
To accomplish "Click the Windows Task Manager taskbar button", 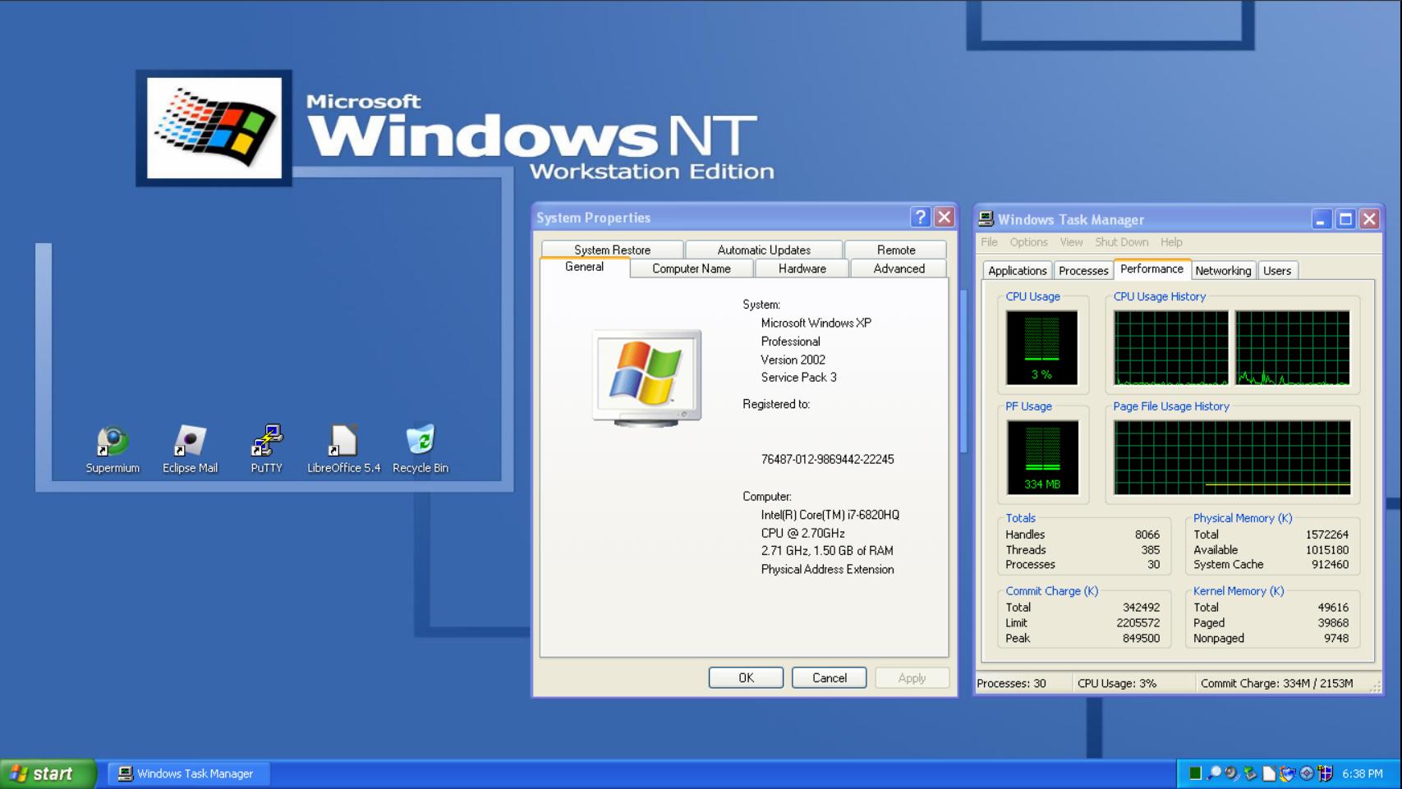I will 188,773.
